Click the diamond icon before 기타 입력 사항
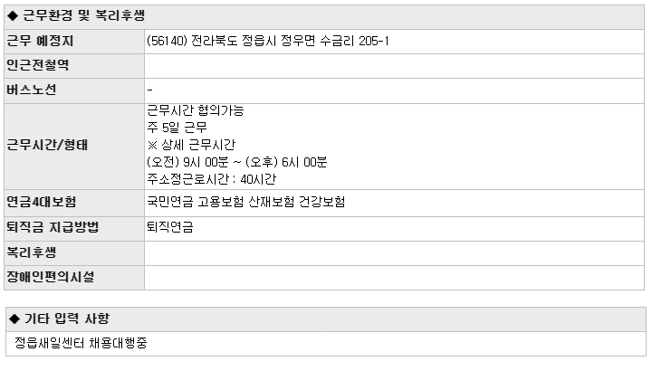Image resolution: width=652 pixels, height=371 pixels. 14,319
